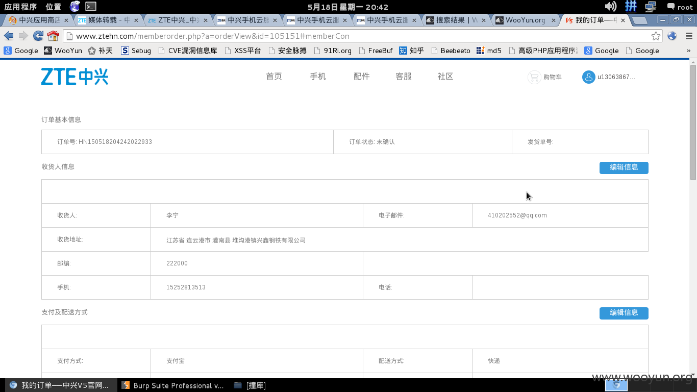Open the 配件 navigation item
The width and height of the screenshot is (697, 392).
[362, 77]
